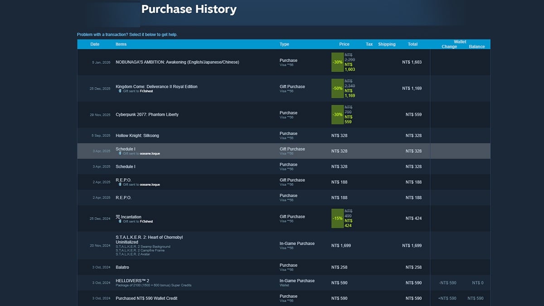
Task: Select the Balatro purchase
Action: coord(122,267)
